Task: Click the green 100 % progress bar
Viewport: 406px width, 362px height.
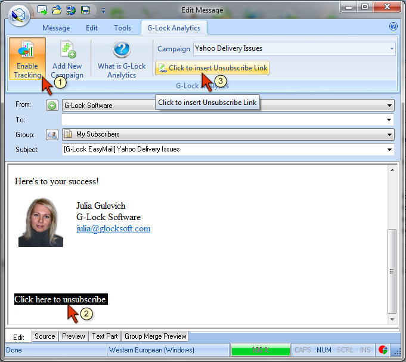Action: click(261, 350)
